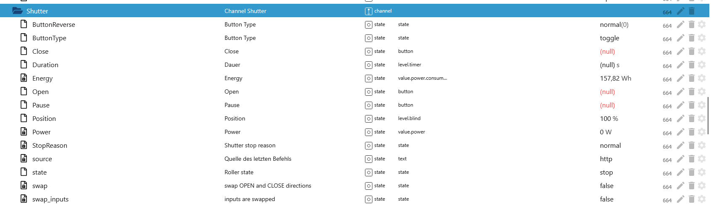This screenshot has height=204, width=711.
Task: Select the Duration object row
Action: tap(45, 65)
